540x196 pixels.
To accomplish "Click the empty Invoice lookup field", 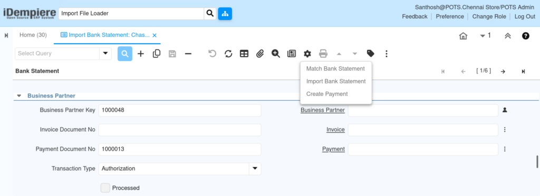I will tap(423, 130).
